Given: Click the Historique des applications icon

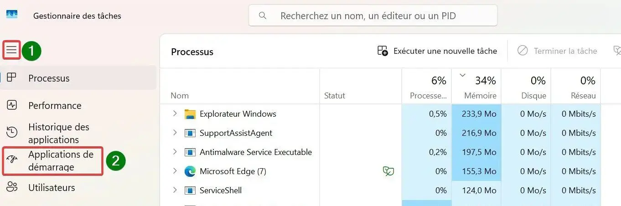Looking at the screenshot, I should coord(12,133).
